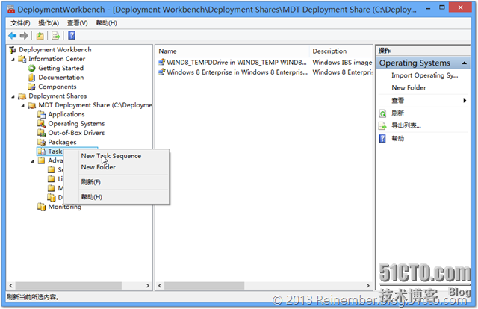The height and width of the screenshot is (309, 478).
Task: Collapse the Deployment Shares node
Action: tap(13, 96)
